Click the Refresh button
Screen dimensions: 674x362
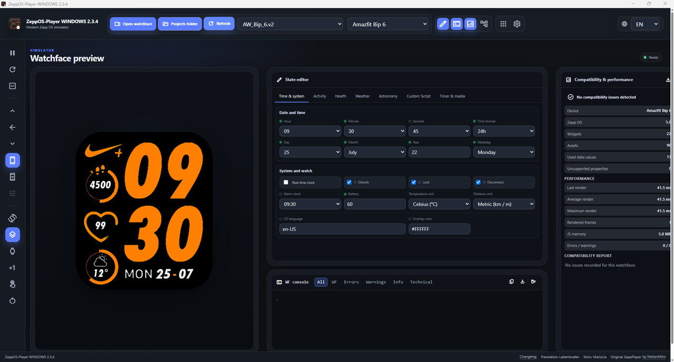click(219, 24)
